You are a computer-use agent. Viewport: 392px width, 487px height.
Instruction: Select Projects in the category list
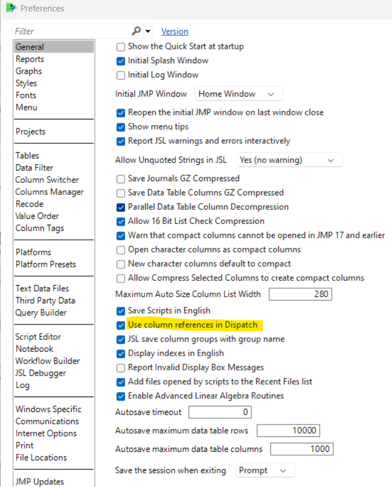31,131
